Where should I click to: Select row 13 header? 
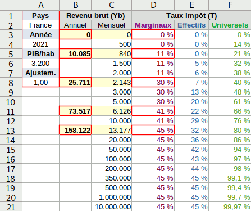click(11, 130)
